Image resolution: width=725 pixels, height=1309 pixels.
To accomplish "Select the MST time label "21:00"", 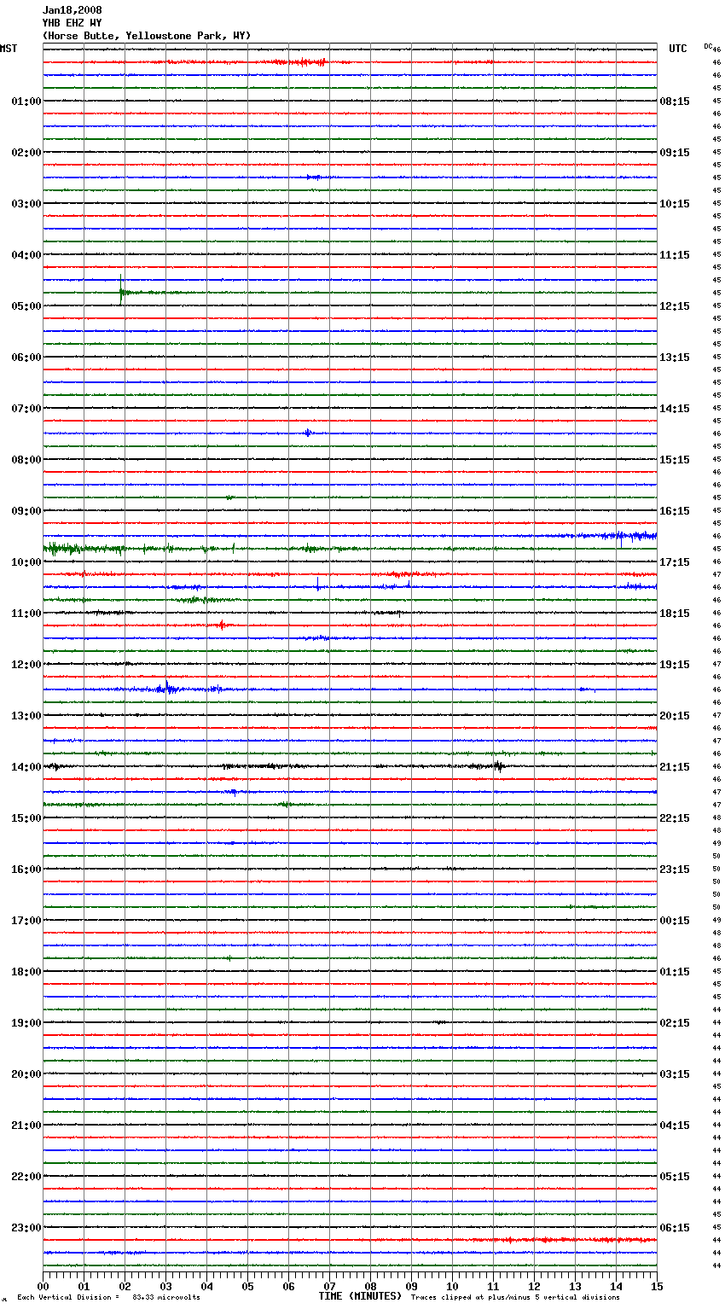I will (x=26, y=1126).
